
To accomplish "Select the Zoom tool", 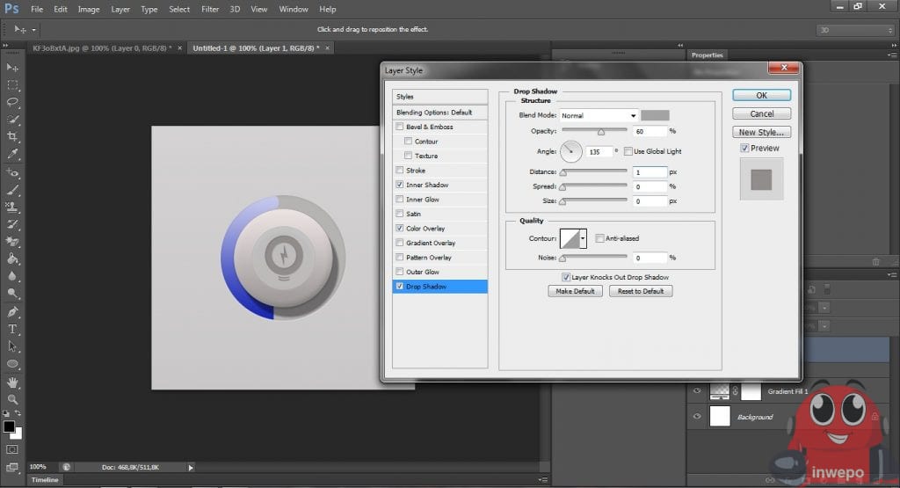I will (x=12, y=399).
